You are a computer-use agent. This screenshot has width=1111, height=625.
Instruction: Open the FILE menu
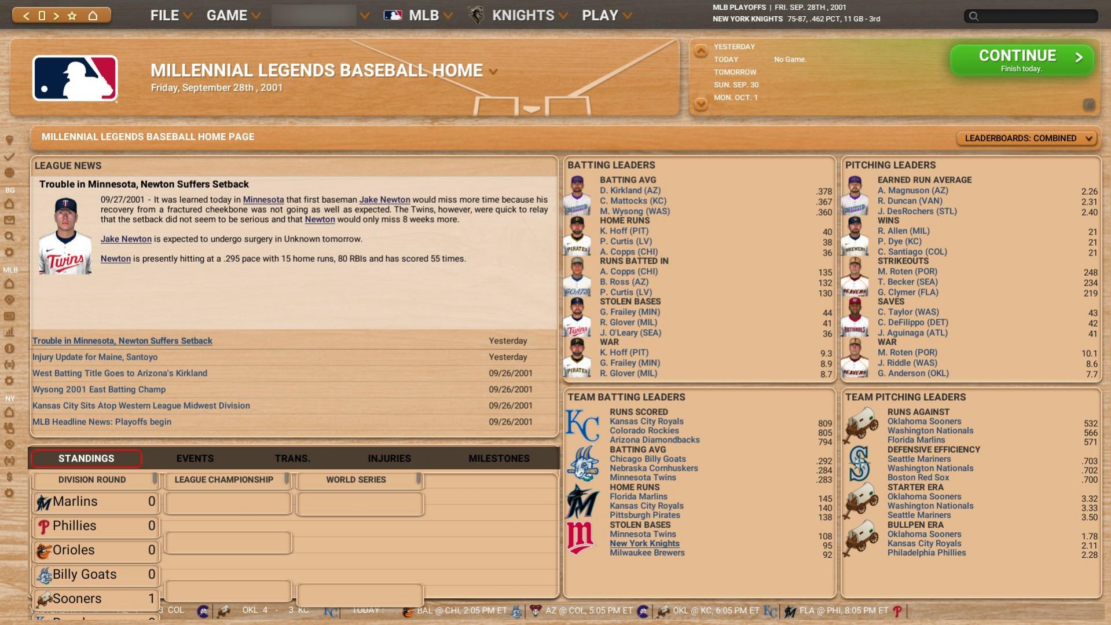[x=171, y=16]
